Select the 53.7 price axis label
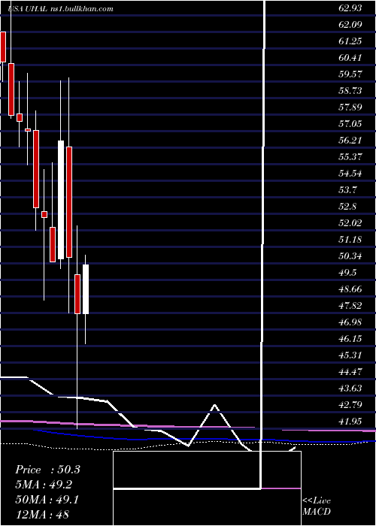 pyautogui.click(x=347, y=190)
